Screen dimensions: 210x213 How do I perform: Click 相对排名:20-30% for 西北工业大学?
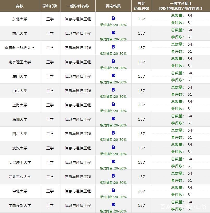point(113,183)
